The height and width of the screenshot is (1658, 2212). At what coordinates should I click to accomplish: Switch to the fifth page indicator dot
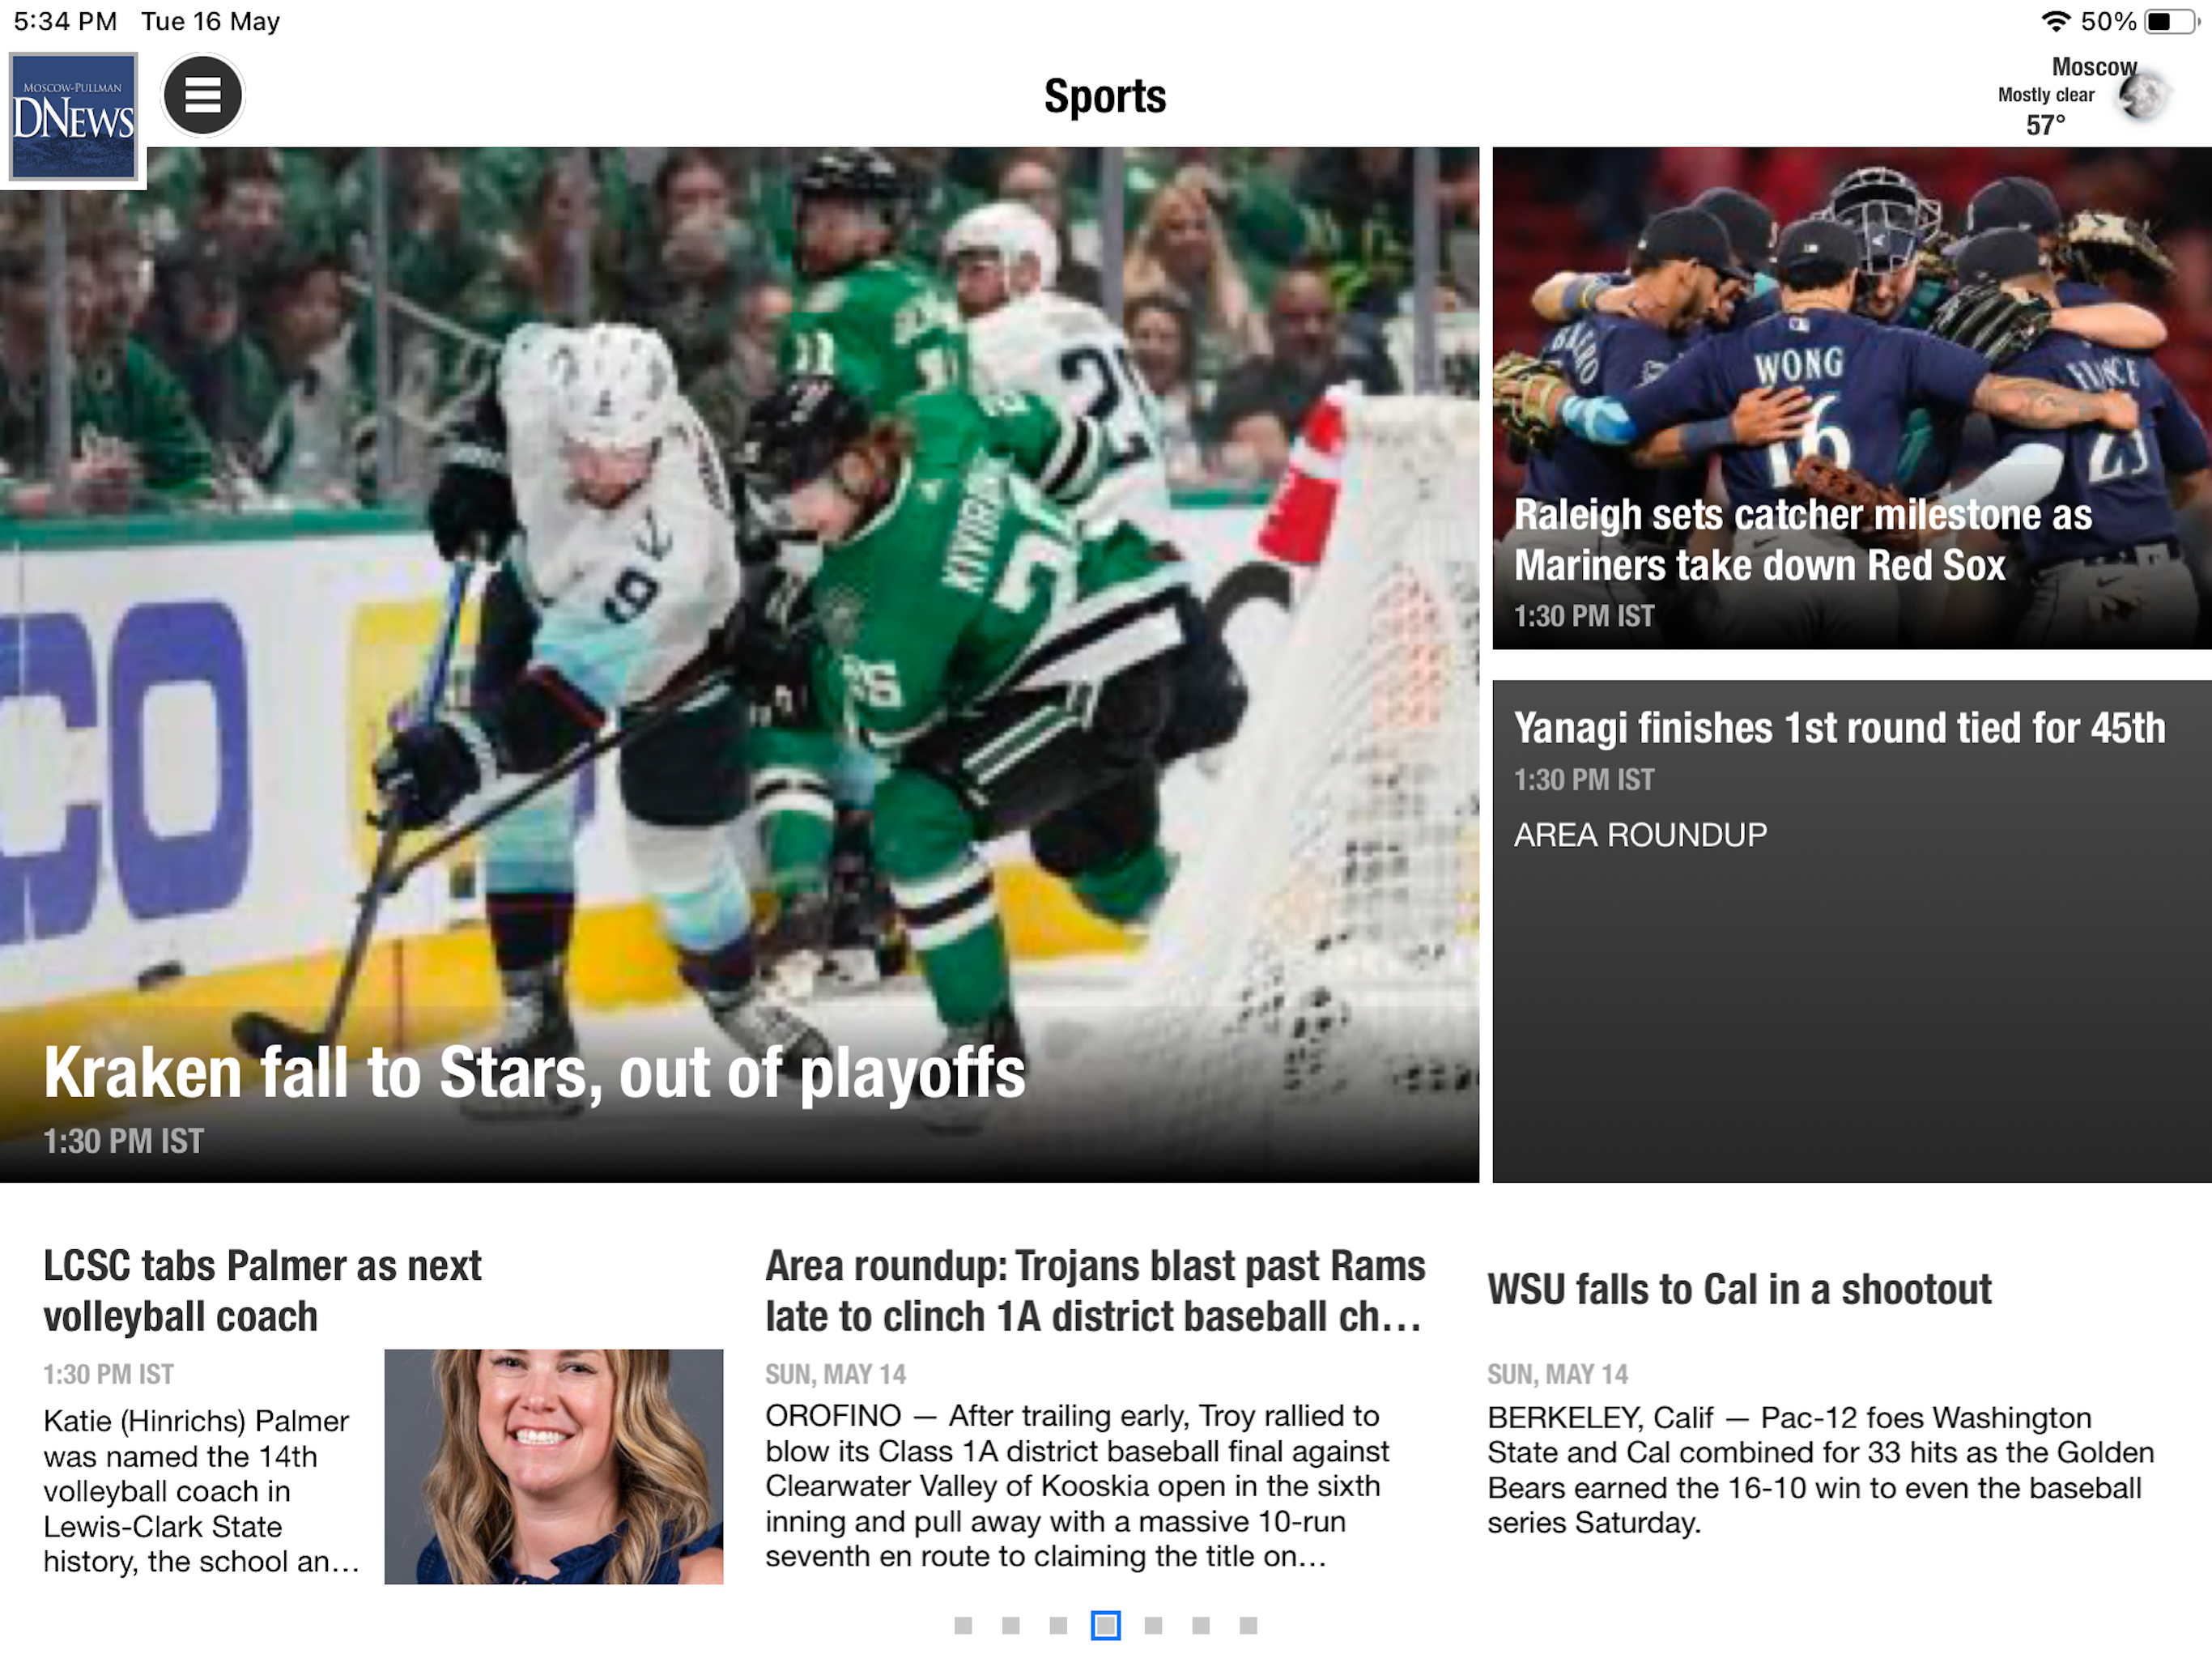point(1153,1626)
